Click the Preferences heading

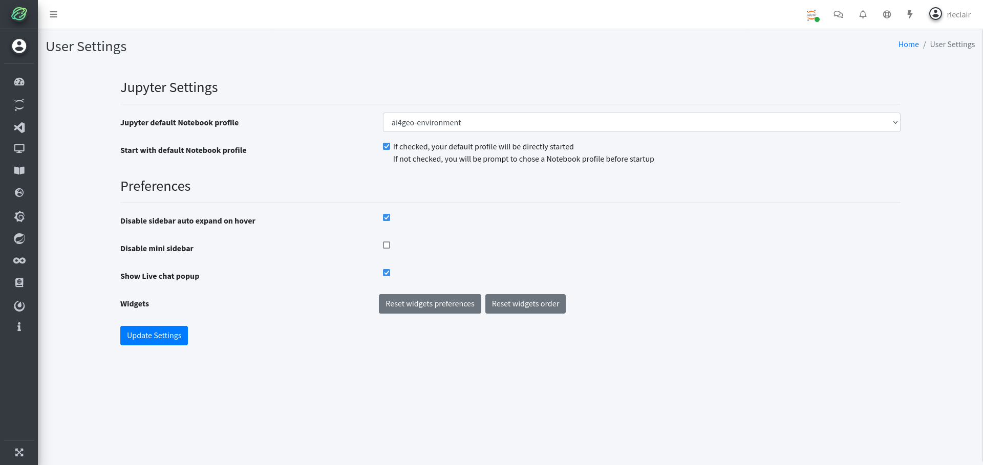[x=155, y=186]
